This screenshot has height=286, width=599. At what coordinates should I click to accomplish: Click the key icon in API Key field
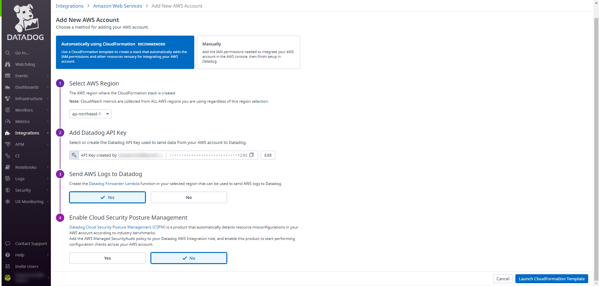74,155
